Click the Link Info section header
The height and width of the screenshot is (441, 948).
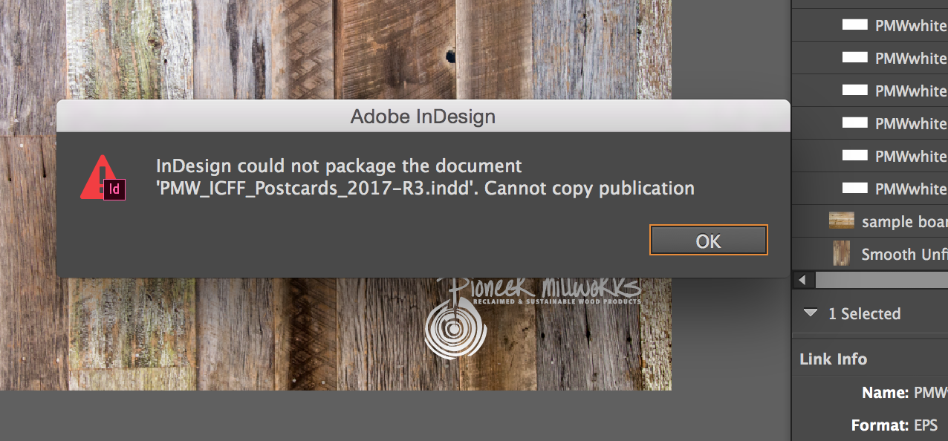pyautogui.click(x=833, y=359)
